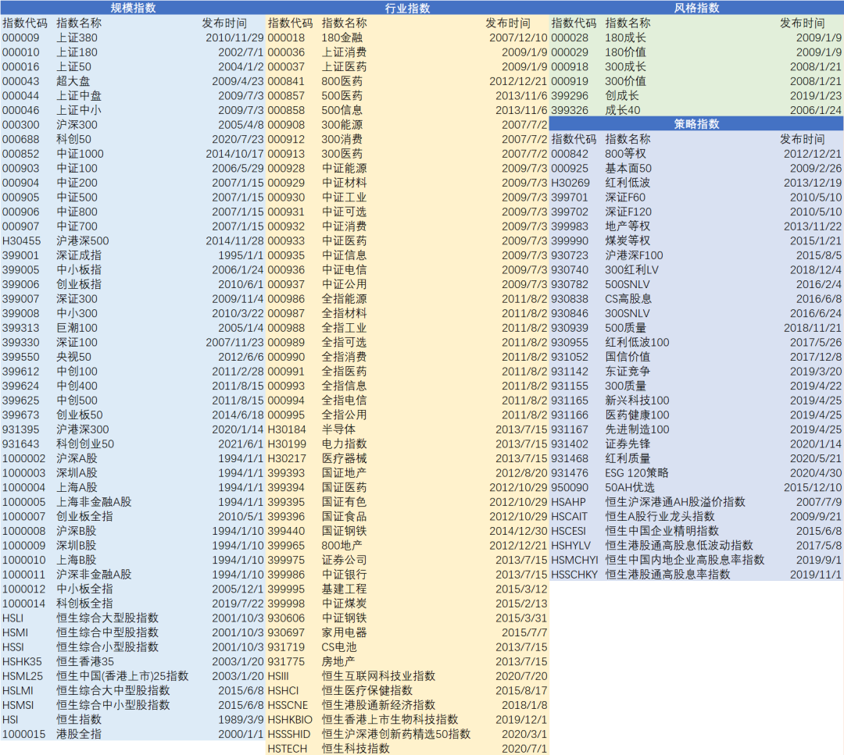844x755 pixels.
Task: Select the 科创板全指 name cell
Action: pyautogui.click(x=84, y=604)
